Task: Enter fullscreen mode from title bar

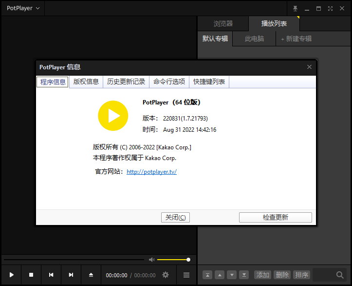Action: point(331,8)
